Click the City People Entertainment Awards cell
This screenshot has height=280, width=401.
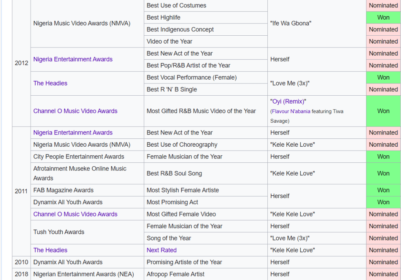point(79,156)
